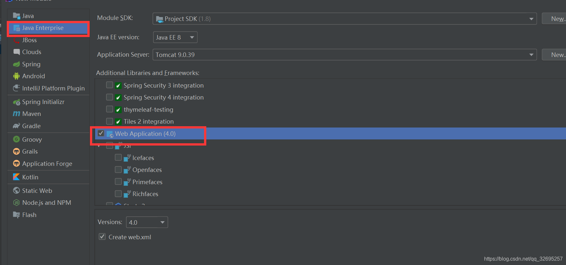Click the Spring leaf icon
This screenshot has height=265, width=566.
[16, 64]
